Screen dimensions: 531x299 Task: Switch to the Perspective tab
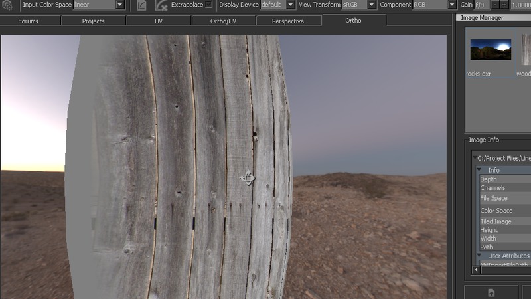tap(288, 21)
